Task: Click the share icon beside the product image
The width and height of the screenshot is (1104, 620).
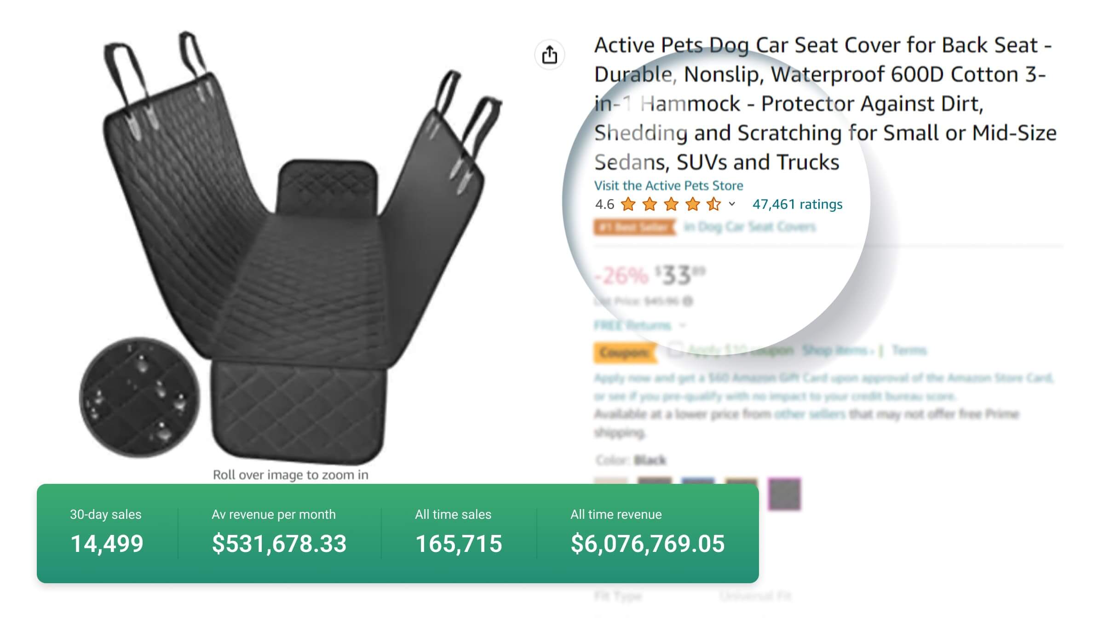Action: [x=549, y=55]
